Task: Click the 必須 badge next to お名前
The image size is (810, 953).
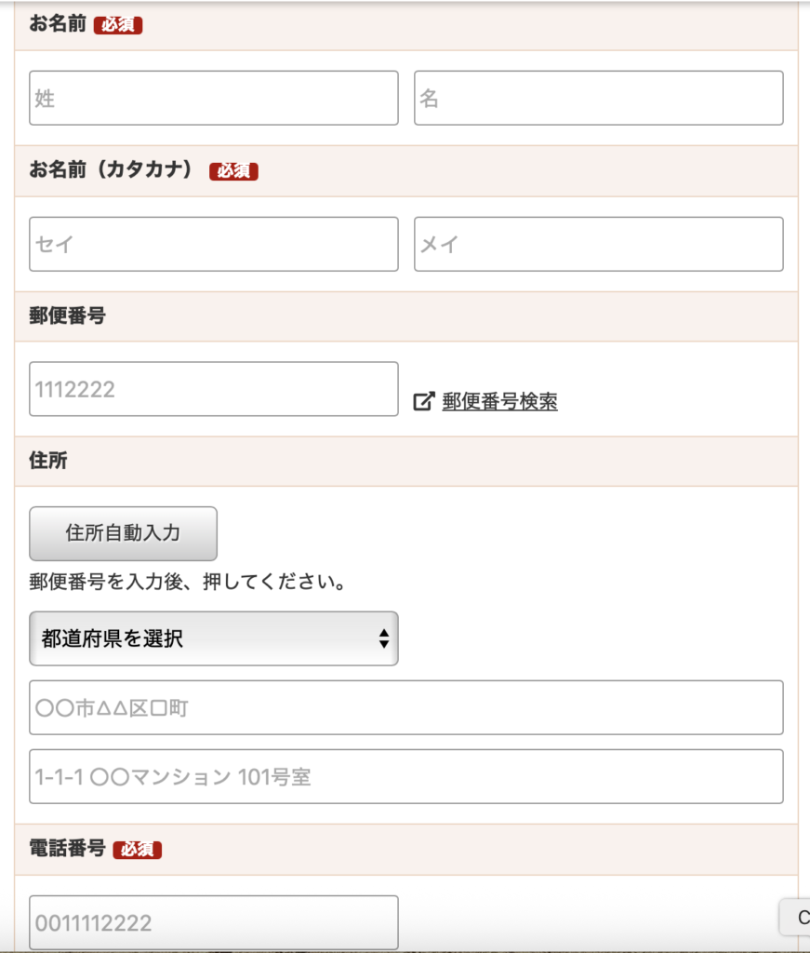Action: coord(118,25)
